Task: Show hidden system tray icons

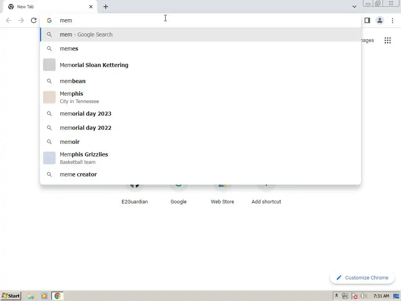Action: 336,296
